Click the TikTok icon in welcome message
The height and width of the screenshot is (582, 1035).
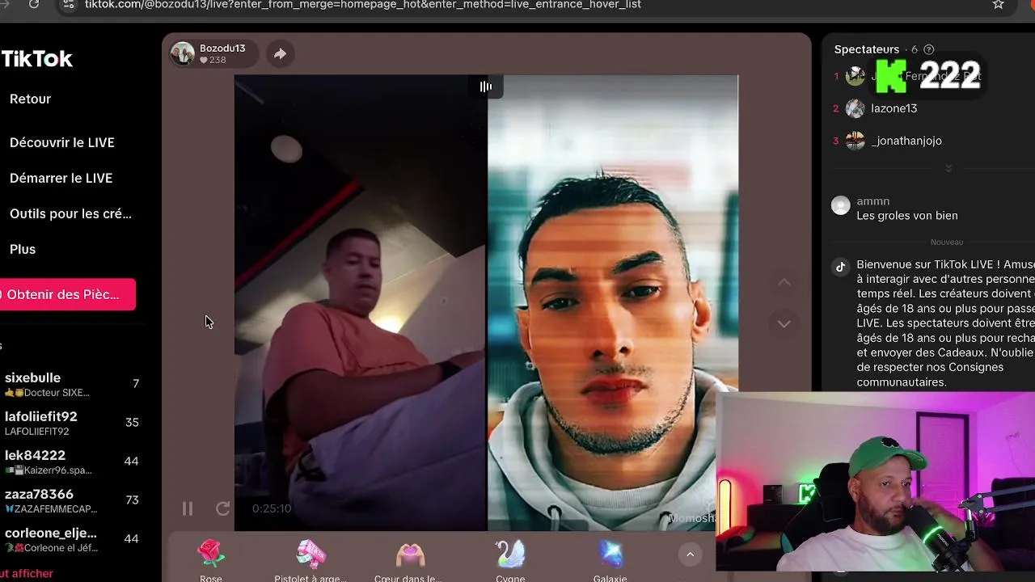[841, 267]
